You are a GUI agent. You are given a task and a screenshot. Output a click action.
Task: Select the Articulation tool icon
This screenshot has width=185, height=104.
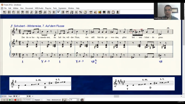click(54, 12)
